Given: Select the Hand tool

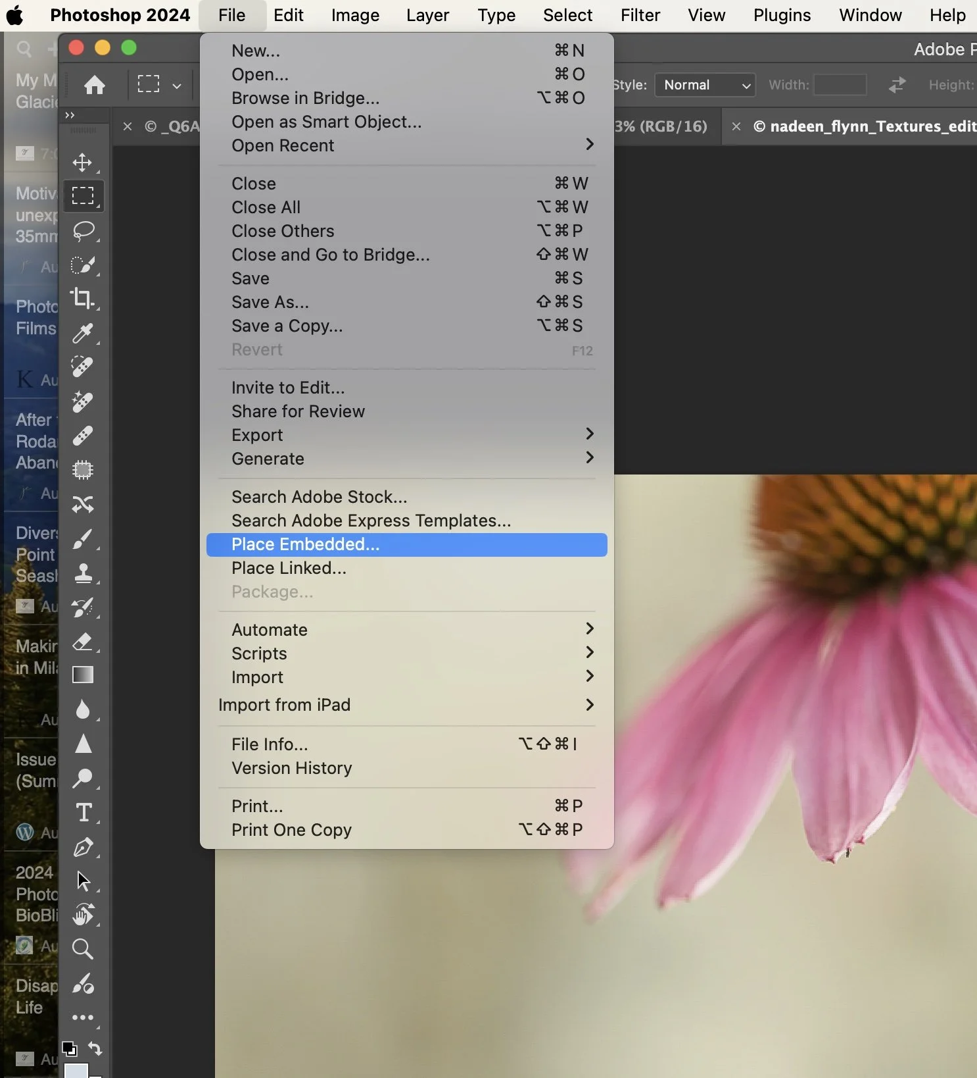Looking at the screenshot, I should coord(83,915).
